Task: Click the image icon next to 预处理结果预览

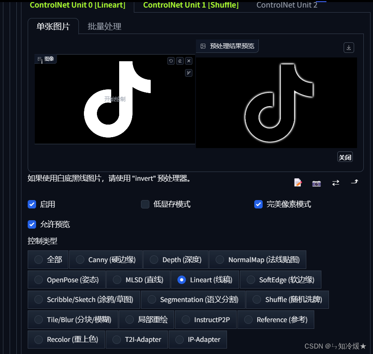Action: point(203,46)
